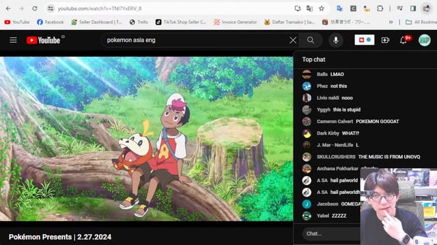
Task: Open the Extensions puzzle-piece menu
Action: pyautogui.click(x=380, y=9)
